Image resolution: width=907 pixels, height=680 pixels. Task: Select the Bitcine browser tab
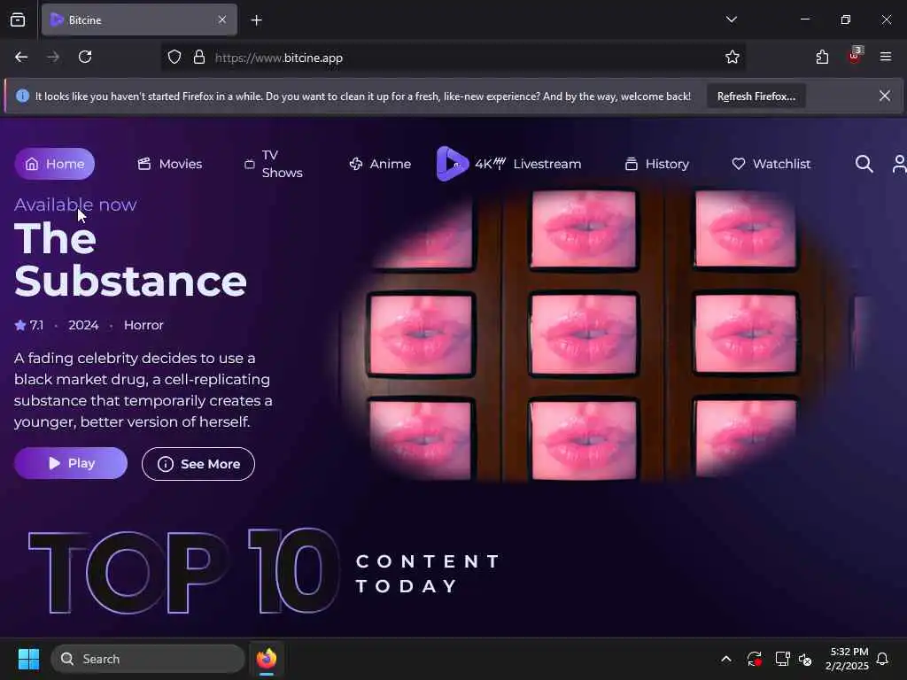139,20
